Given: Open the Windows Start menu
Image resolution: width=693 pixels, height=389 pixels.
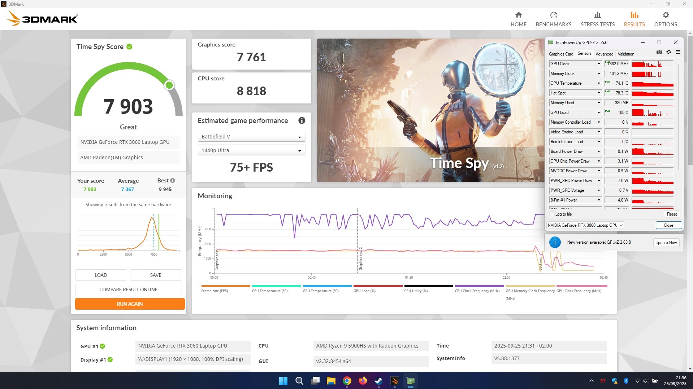Looking at the screenshot, I should coord(283,381).
